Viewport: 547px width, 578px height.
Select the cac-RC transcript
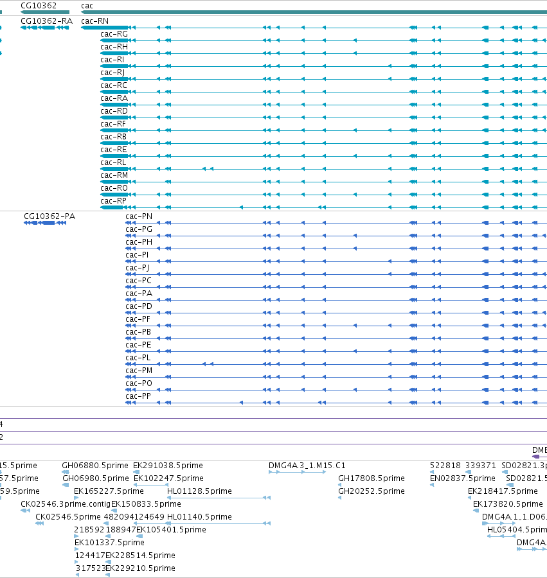pyautogui.click(x=114, y=85)
